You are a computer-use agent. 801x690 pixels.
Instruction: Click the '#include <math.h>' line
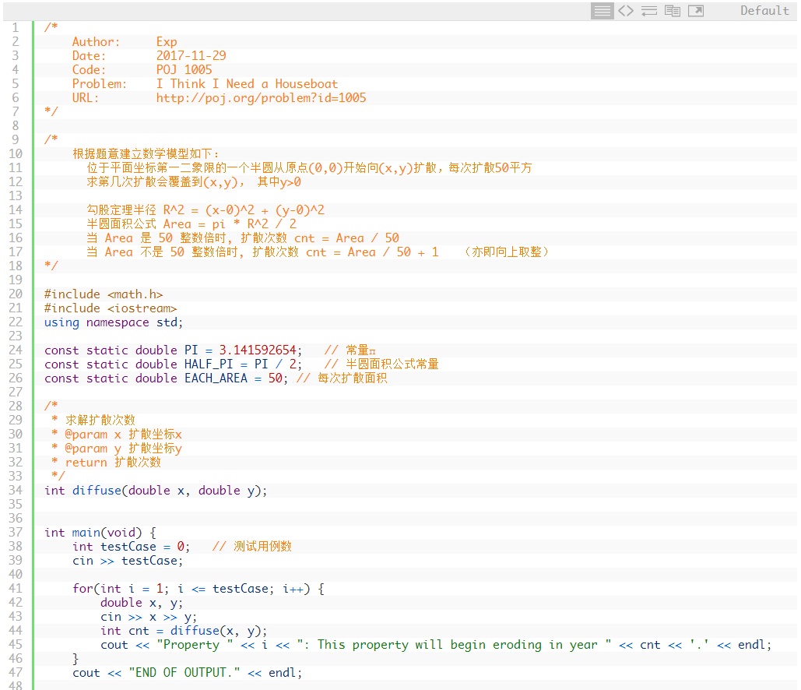point(104,294)
